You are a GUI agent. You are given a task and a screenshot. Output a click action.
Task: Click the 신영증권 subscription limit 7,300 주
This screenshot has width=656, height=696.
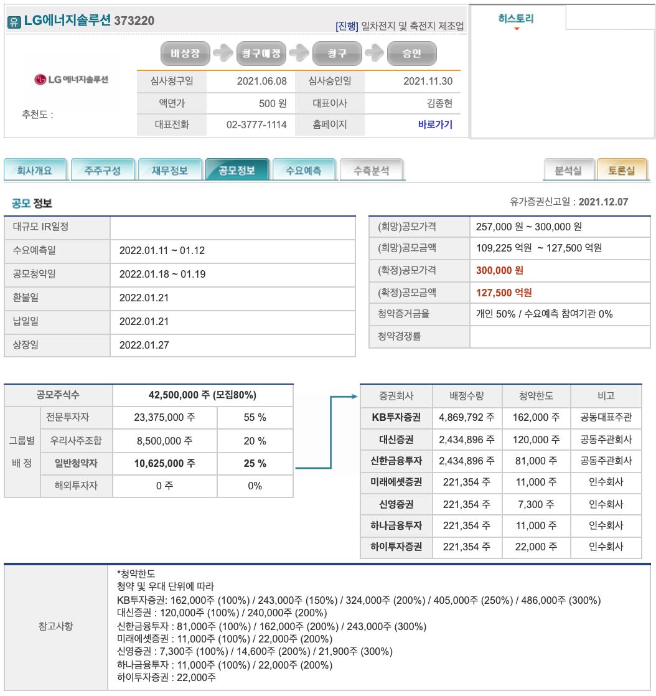click(x=536, y=504)
